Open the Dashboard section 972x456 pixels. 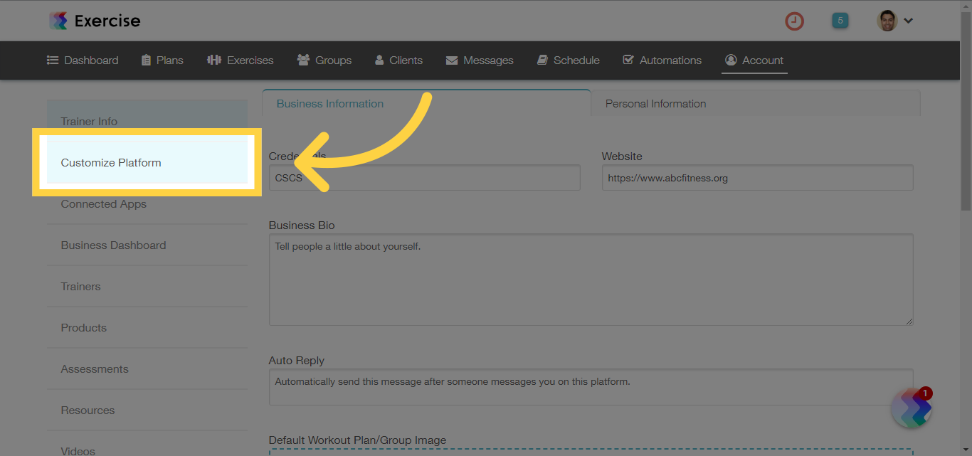point(82,60)
